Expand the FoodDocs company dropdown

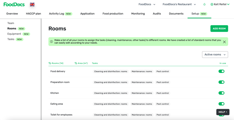coord(147,4)
